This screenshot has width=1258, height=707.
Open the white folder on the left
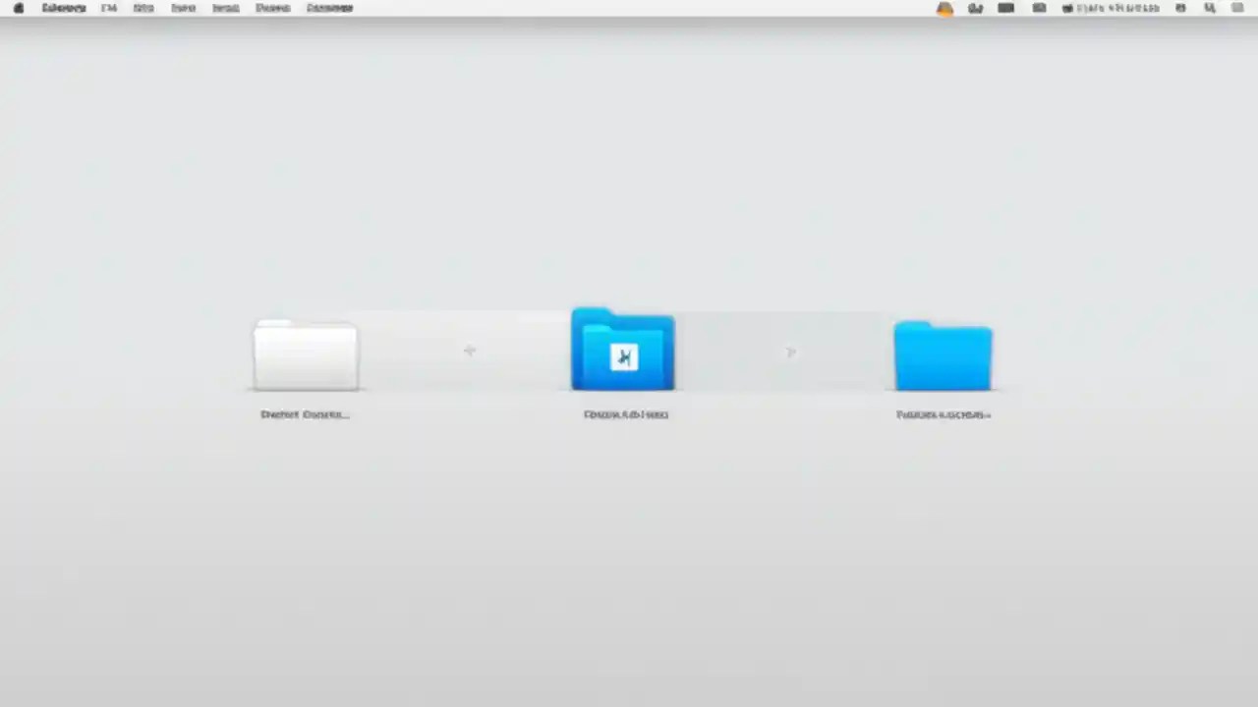[305, 355]
